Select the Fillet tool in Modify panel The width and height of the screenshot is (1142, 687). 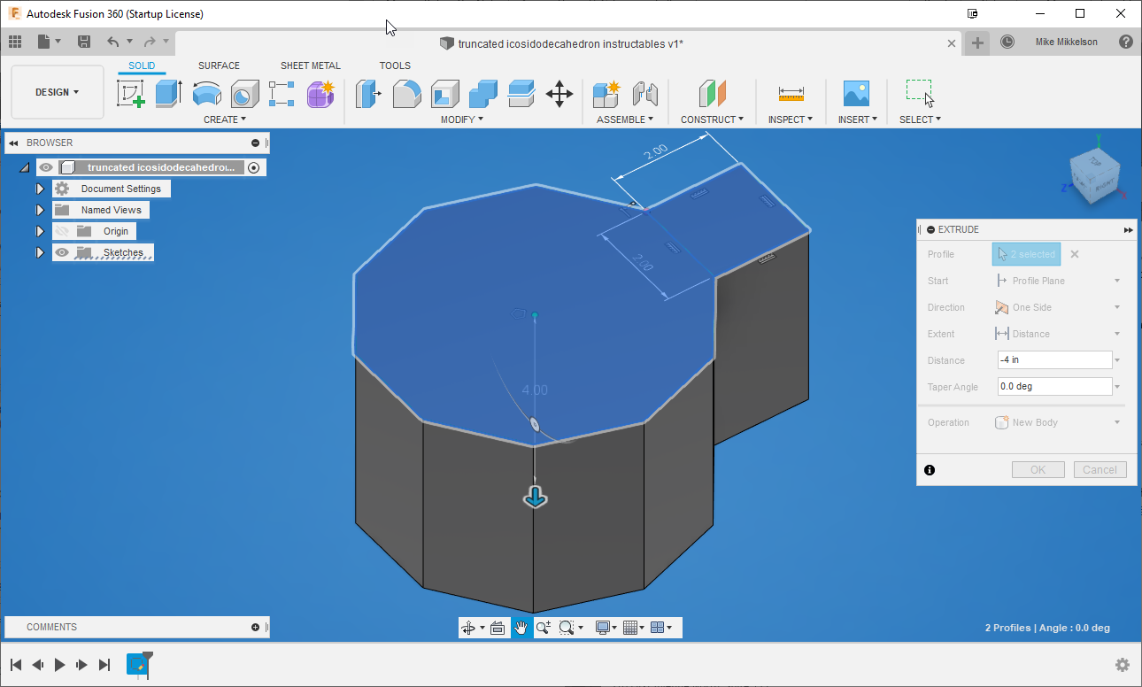(x=406, y=93)
